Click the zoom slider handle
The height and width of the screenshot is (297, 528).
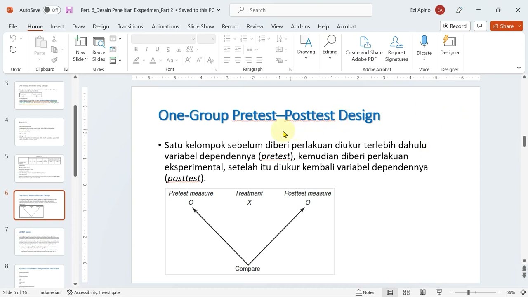tap(469, 292)
